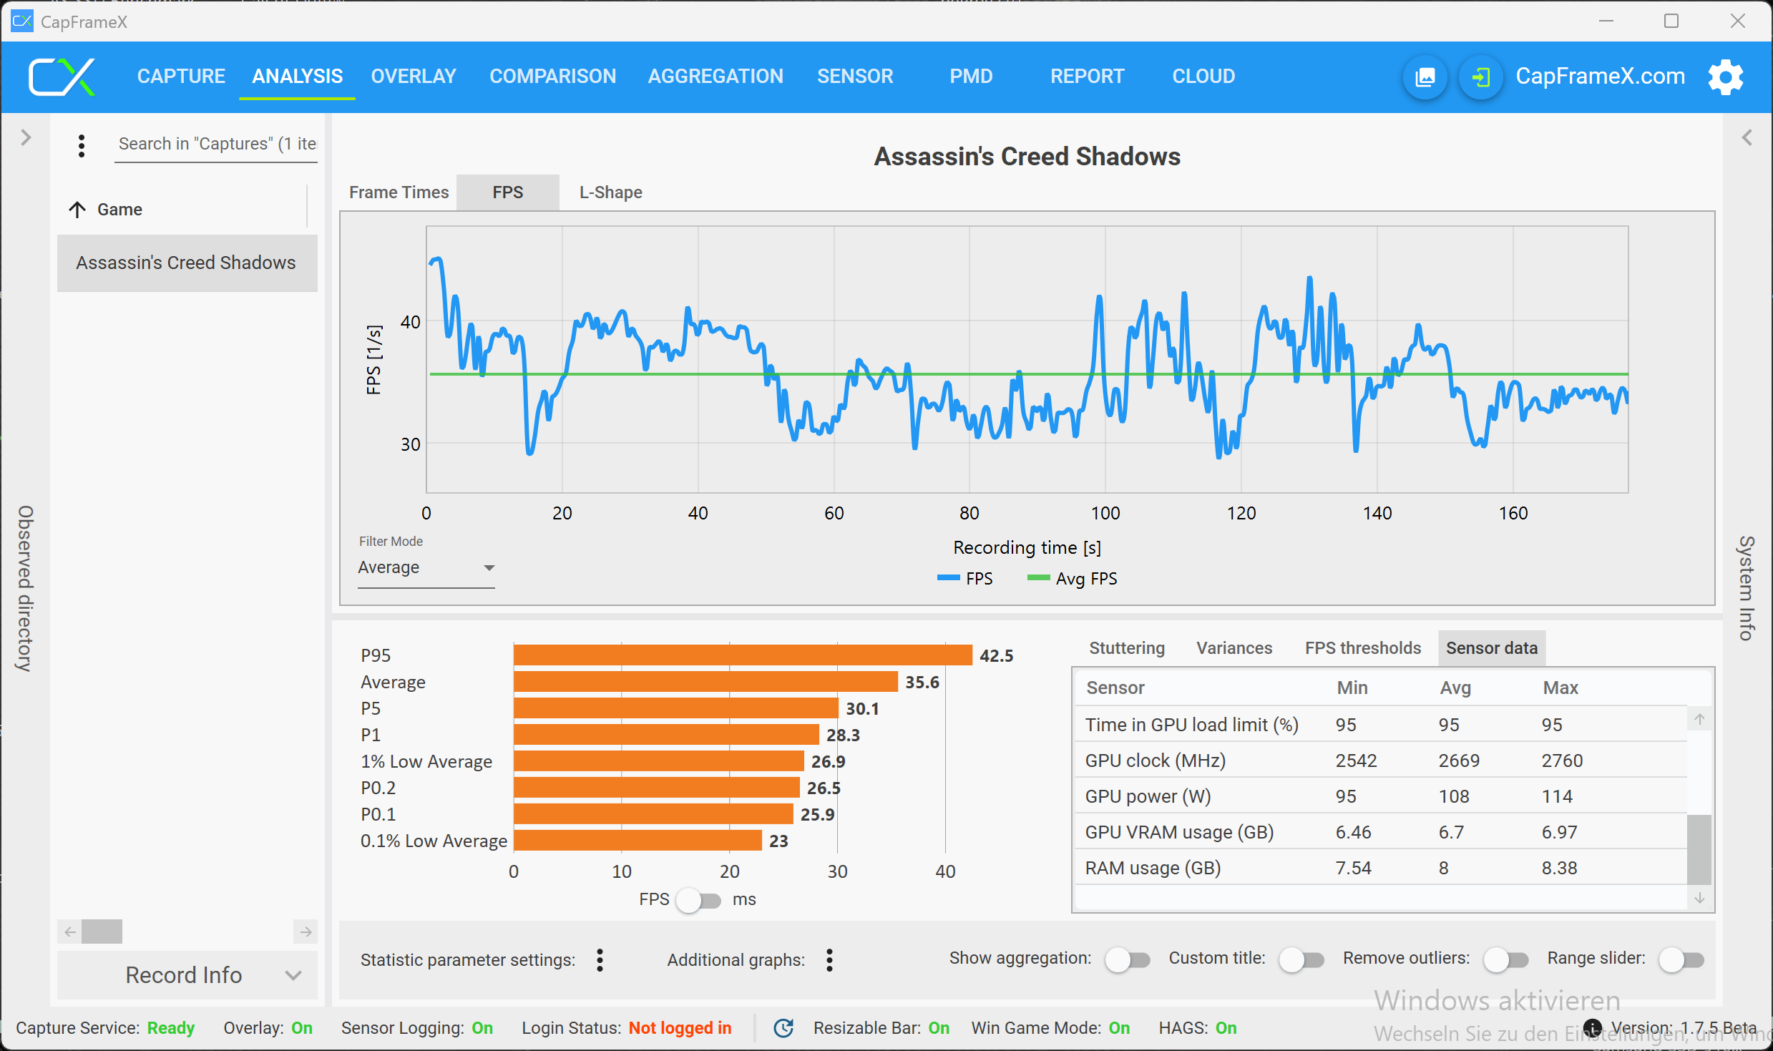The image size is (1773, 1051).
Task: Toggle the FPS/ms unit switch
Action: pos(700,900)
